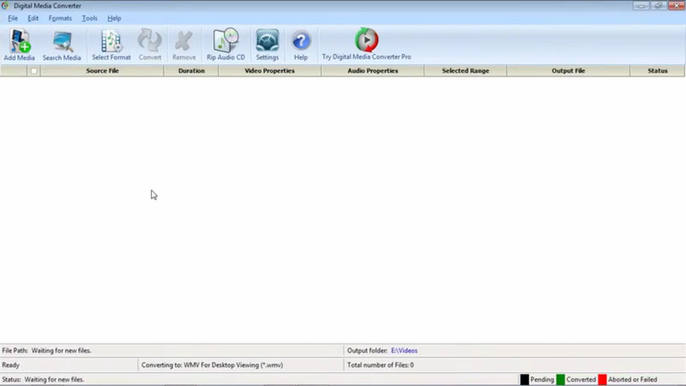Restore down the converter window
Image resolution: width=686 pixels, height=386 pixels.
tap(658, 6)
